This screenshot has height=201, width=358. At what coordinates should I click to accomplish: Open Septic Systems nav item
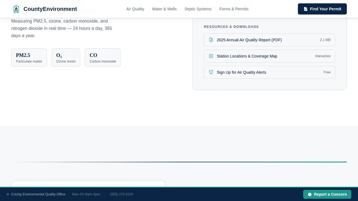(x=198, y=9)
